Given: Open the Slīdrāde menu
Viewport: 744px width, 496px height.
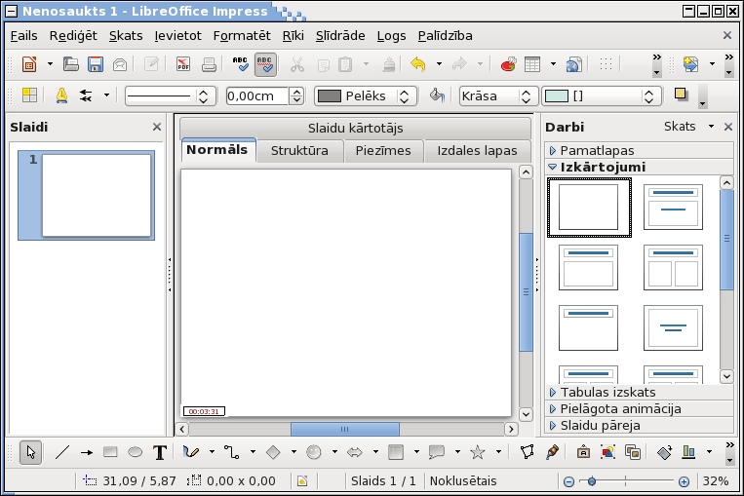Looking at the screenshot, I should [340, 36].
